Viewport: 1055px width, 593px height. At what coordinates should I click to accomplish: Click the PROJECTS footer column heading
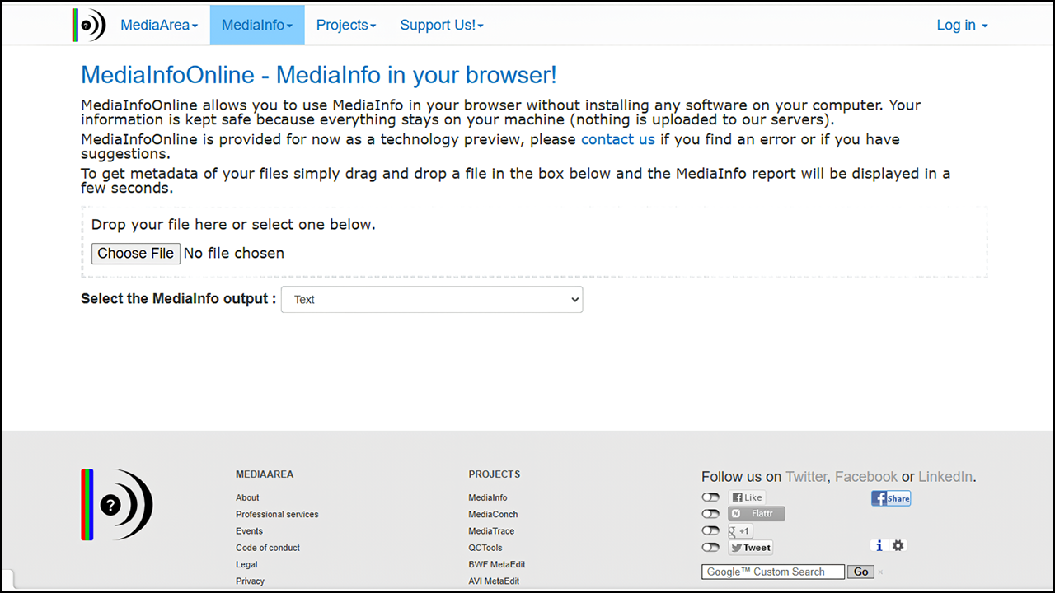tap(495, 474)
